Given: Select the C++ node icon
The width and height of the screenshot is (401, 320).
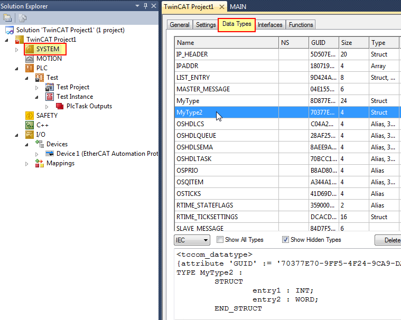Looking at the screenshot, I should (30, 125).
